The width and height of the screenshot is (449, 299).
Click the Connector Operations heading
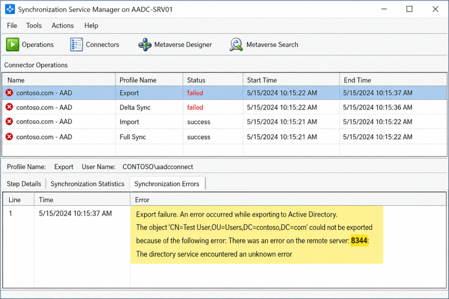point(36,65)
